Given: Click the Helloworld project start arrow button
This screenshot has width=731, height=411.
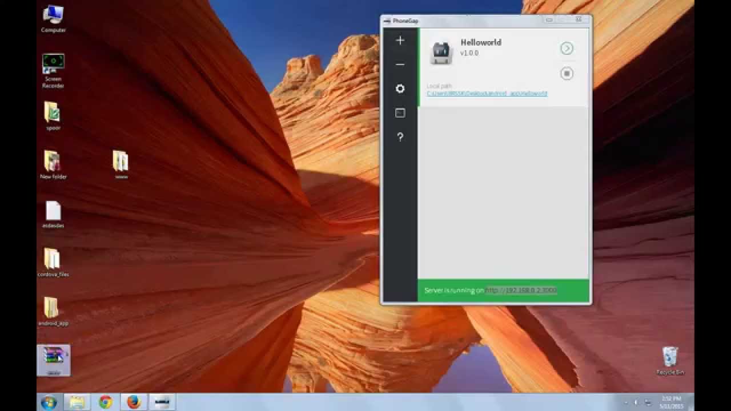Looking at the screenshot, I should (x=567, y=49).
